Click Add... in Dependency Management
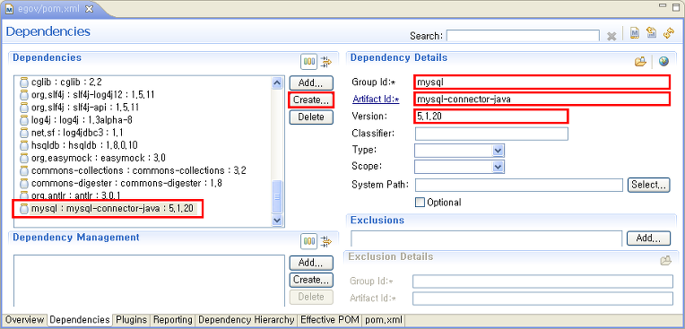Screen dimensions: 685x329 tap(311, 263)
